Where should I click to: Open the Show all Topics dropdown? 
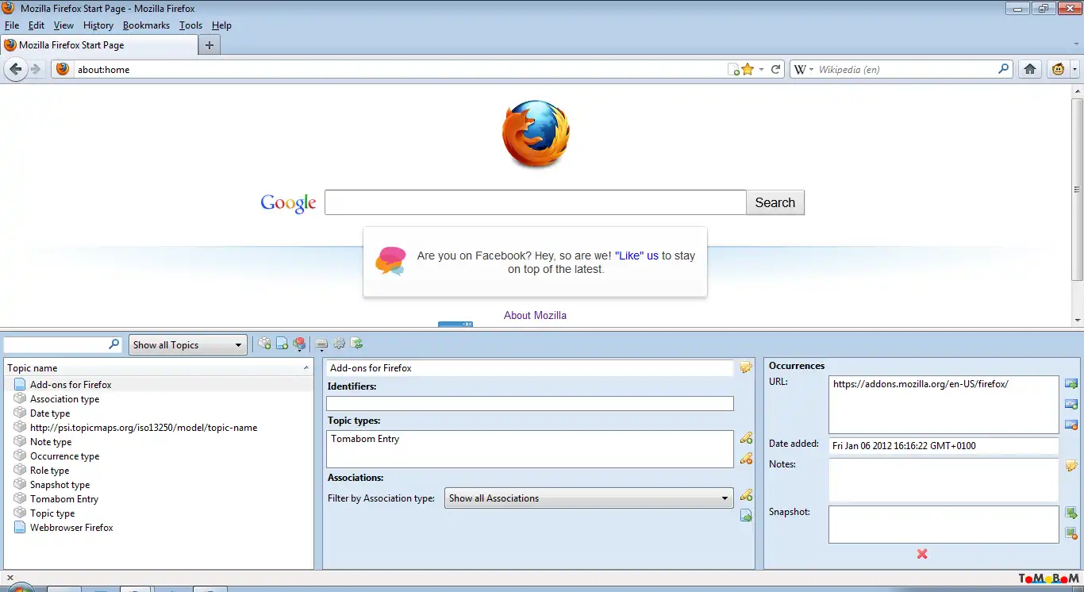click(187, 344)
